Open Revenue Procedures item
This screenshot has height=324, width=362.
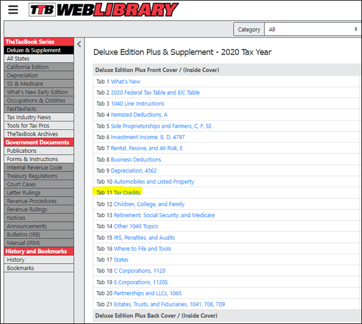pos(39,201)
